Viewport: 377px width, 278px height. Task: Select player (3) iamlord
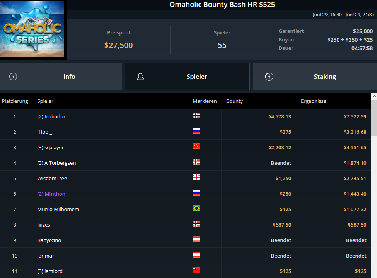click(50, 271)
